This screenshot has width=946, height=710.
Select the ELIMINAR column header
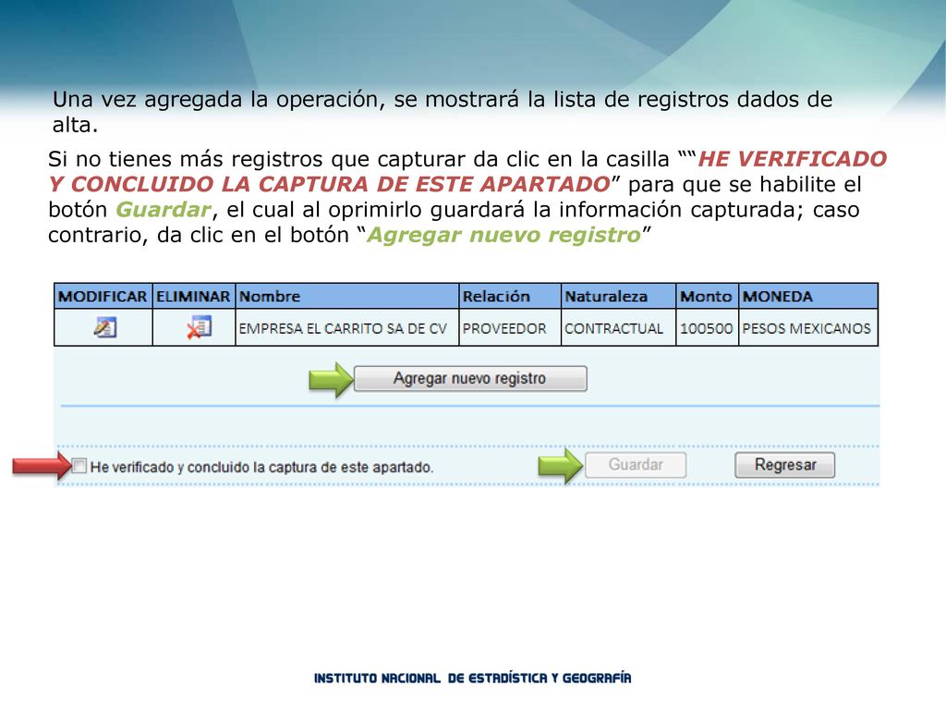(x=194, y=297)
